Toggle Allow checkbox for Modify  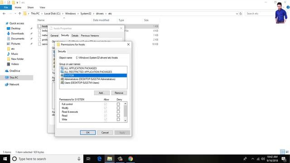[x=106, y=108]
